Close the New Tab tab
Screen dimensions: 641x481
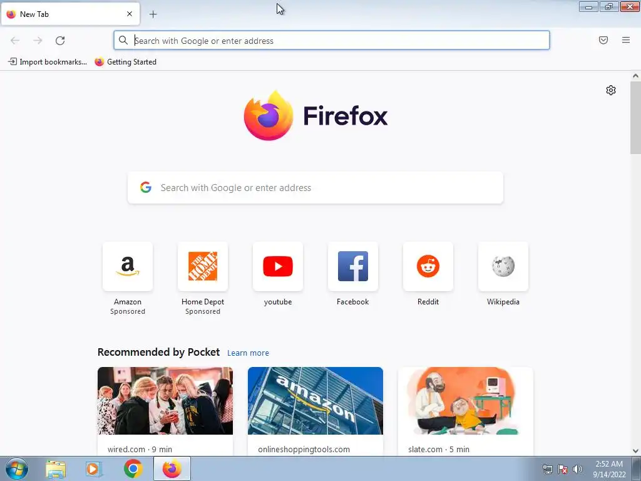(130, 14)
